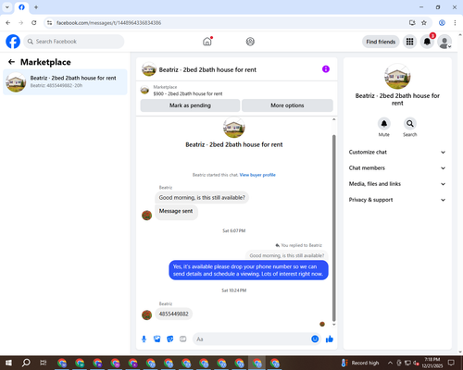Image resolution: width=463 pixels, height=370 pixels.
Task: Open the account profile avatar menu
Action: (x=444, y=42)
